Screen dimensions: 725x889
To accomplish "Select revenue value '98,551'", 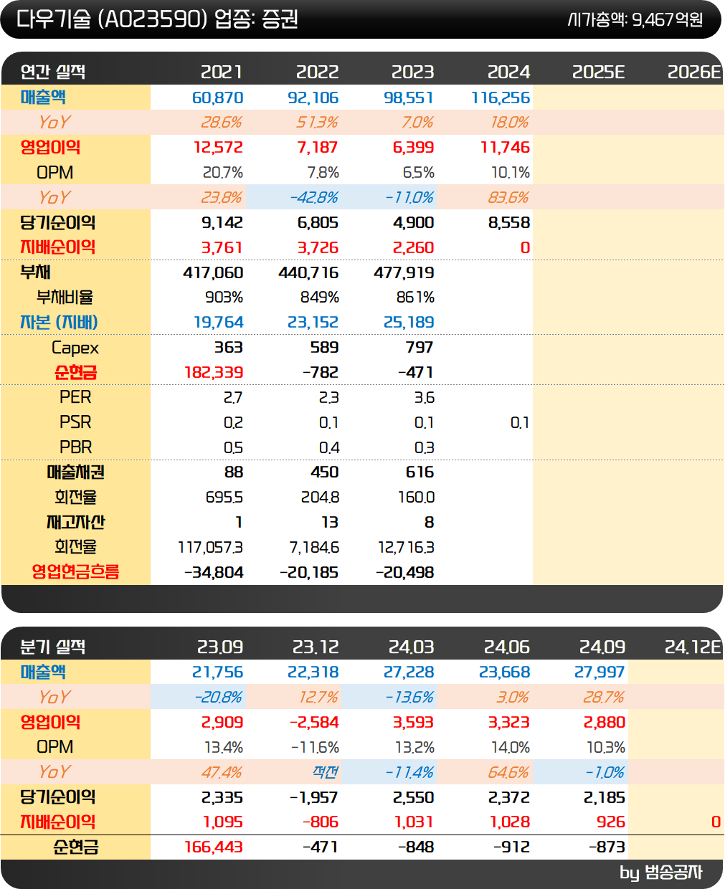I will [x=409, y=98].
